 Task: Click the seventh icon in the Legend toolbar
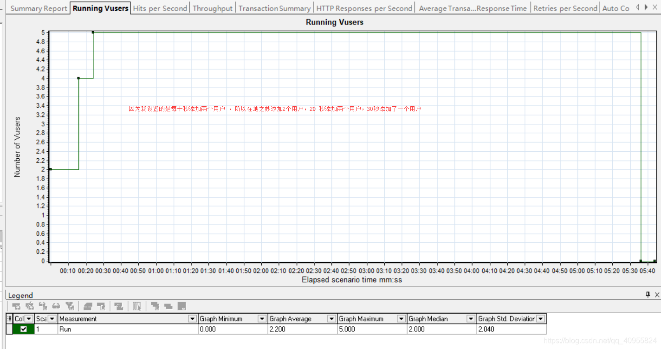(x=101, y=306)
